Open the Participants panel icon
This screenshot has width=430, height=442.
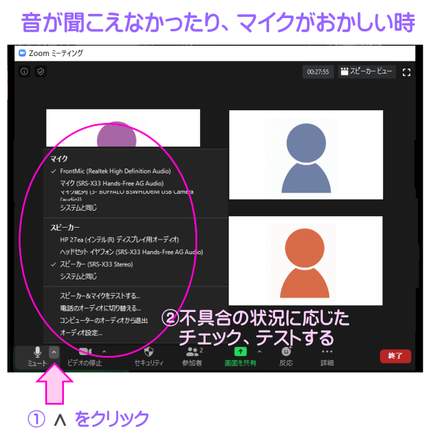pyautogui.click(x=192, y=352)
